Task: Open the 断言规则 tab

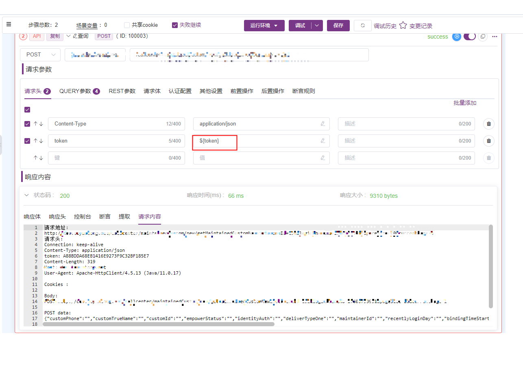Action: tap(304, 91)
